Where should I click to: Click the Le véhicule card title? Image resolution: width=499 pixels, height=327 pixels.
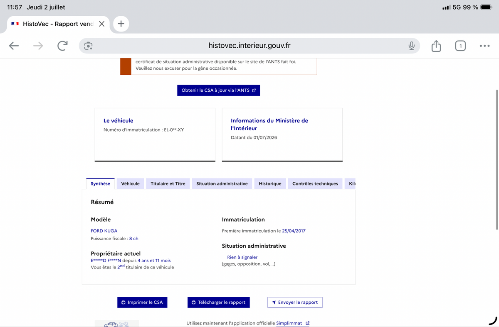(119, 121)
